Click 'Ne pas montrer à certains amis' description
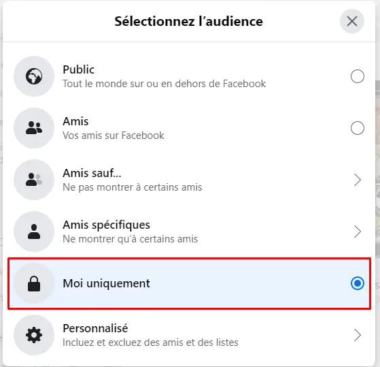The image size is (380, 367). point(132,187)
